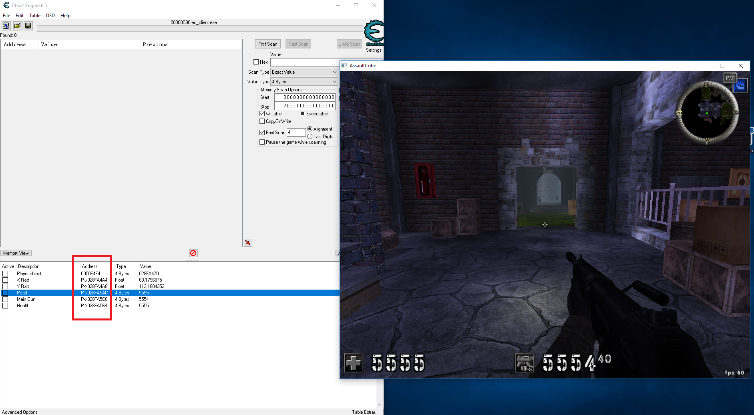This screenshot has height=415, width=754.
Task: Open the Scan Type dropdown
Action: tap(304, 72)
